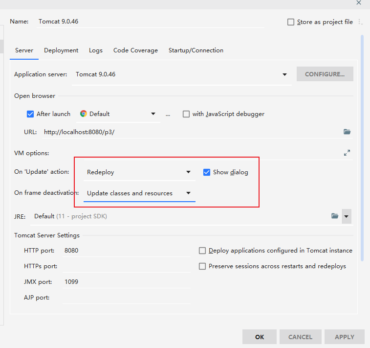The image size is (370, 348).
Task: Uncheck the Show dialog checkbox
Action: 207,172
